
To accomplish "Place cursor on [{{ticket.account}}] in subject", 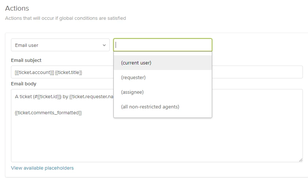I will 34,72.
